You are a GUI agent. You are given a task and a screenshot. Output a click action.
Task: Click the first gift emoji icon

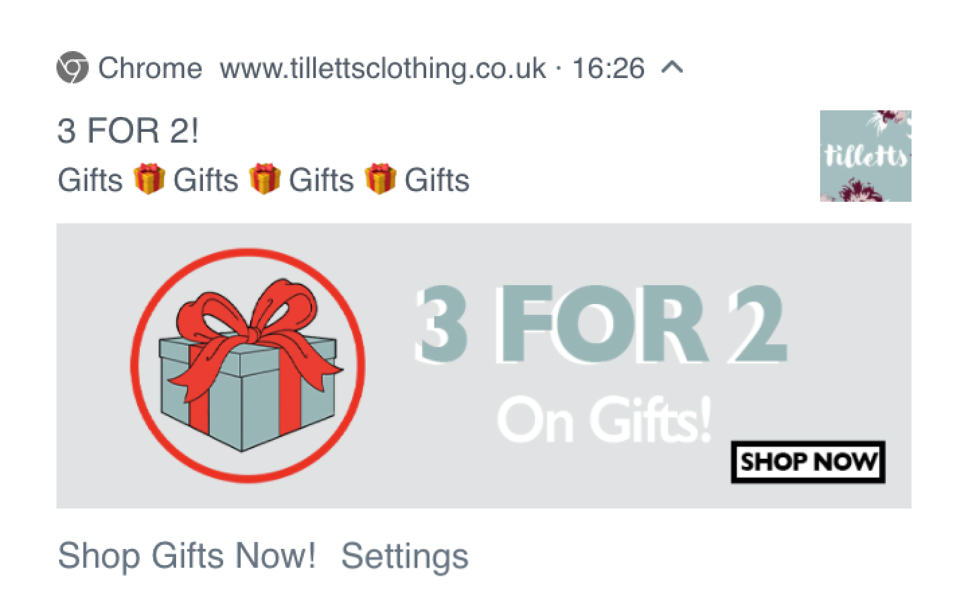(149, 180)
